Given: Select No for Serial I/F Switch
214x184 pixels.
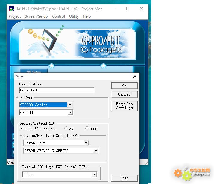Looking at the screenshot, I should pos(66,128).
